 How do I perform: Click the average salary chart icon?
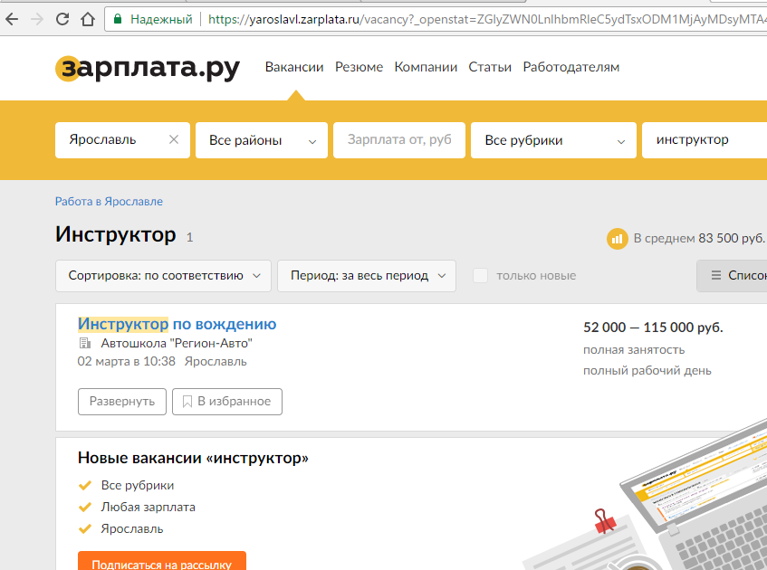(618, 238)
